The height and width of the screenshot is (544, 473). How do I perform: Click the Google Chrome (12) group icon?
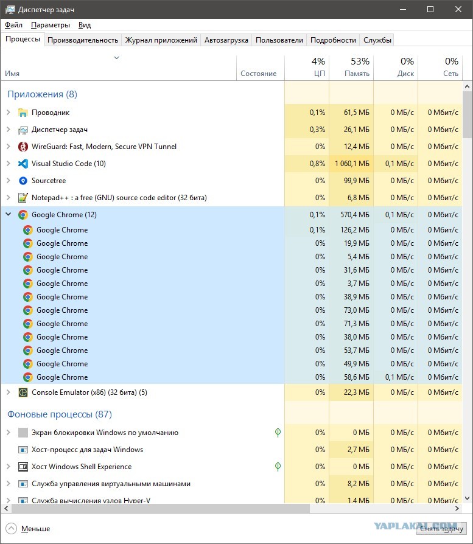pyautogui.click(x=23, y=215)
